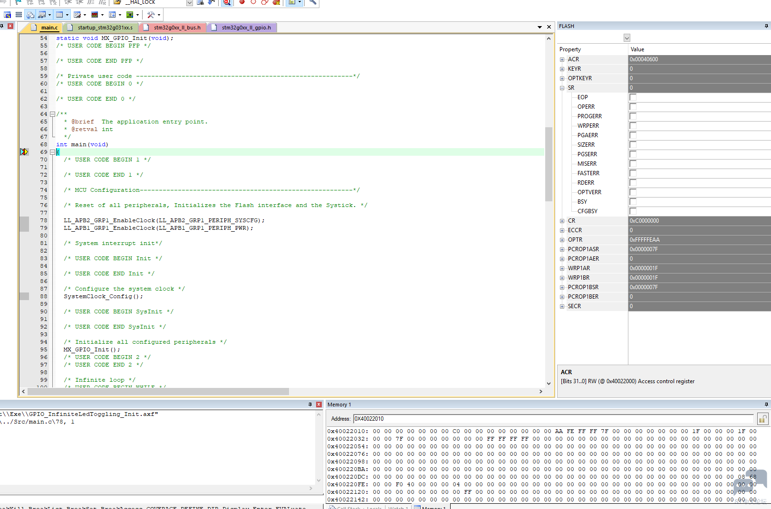The height and width of the screenshot is (509, 771).
Task: Open the Registers window icon
Action: (x=19, y=15)
